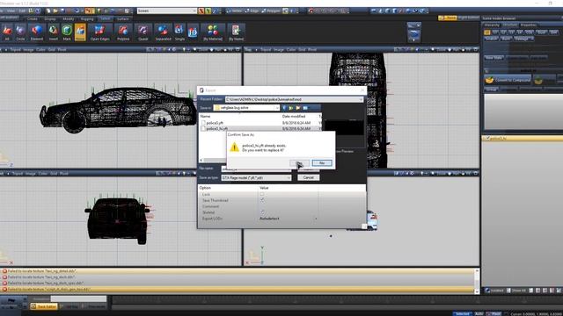Activate the Invert selection tool
563x316 pixels.
(x=53, y=32)
